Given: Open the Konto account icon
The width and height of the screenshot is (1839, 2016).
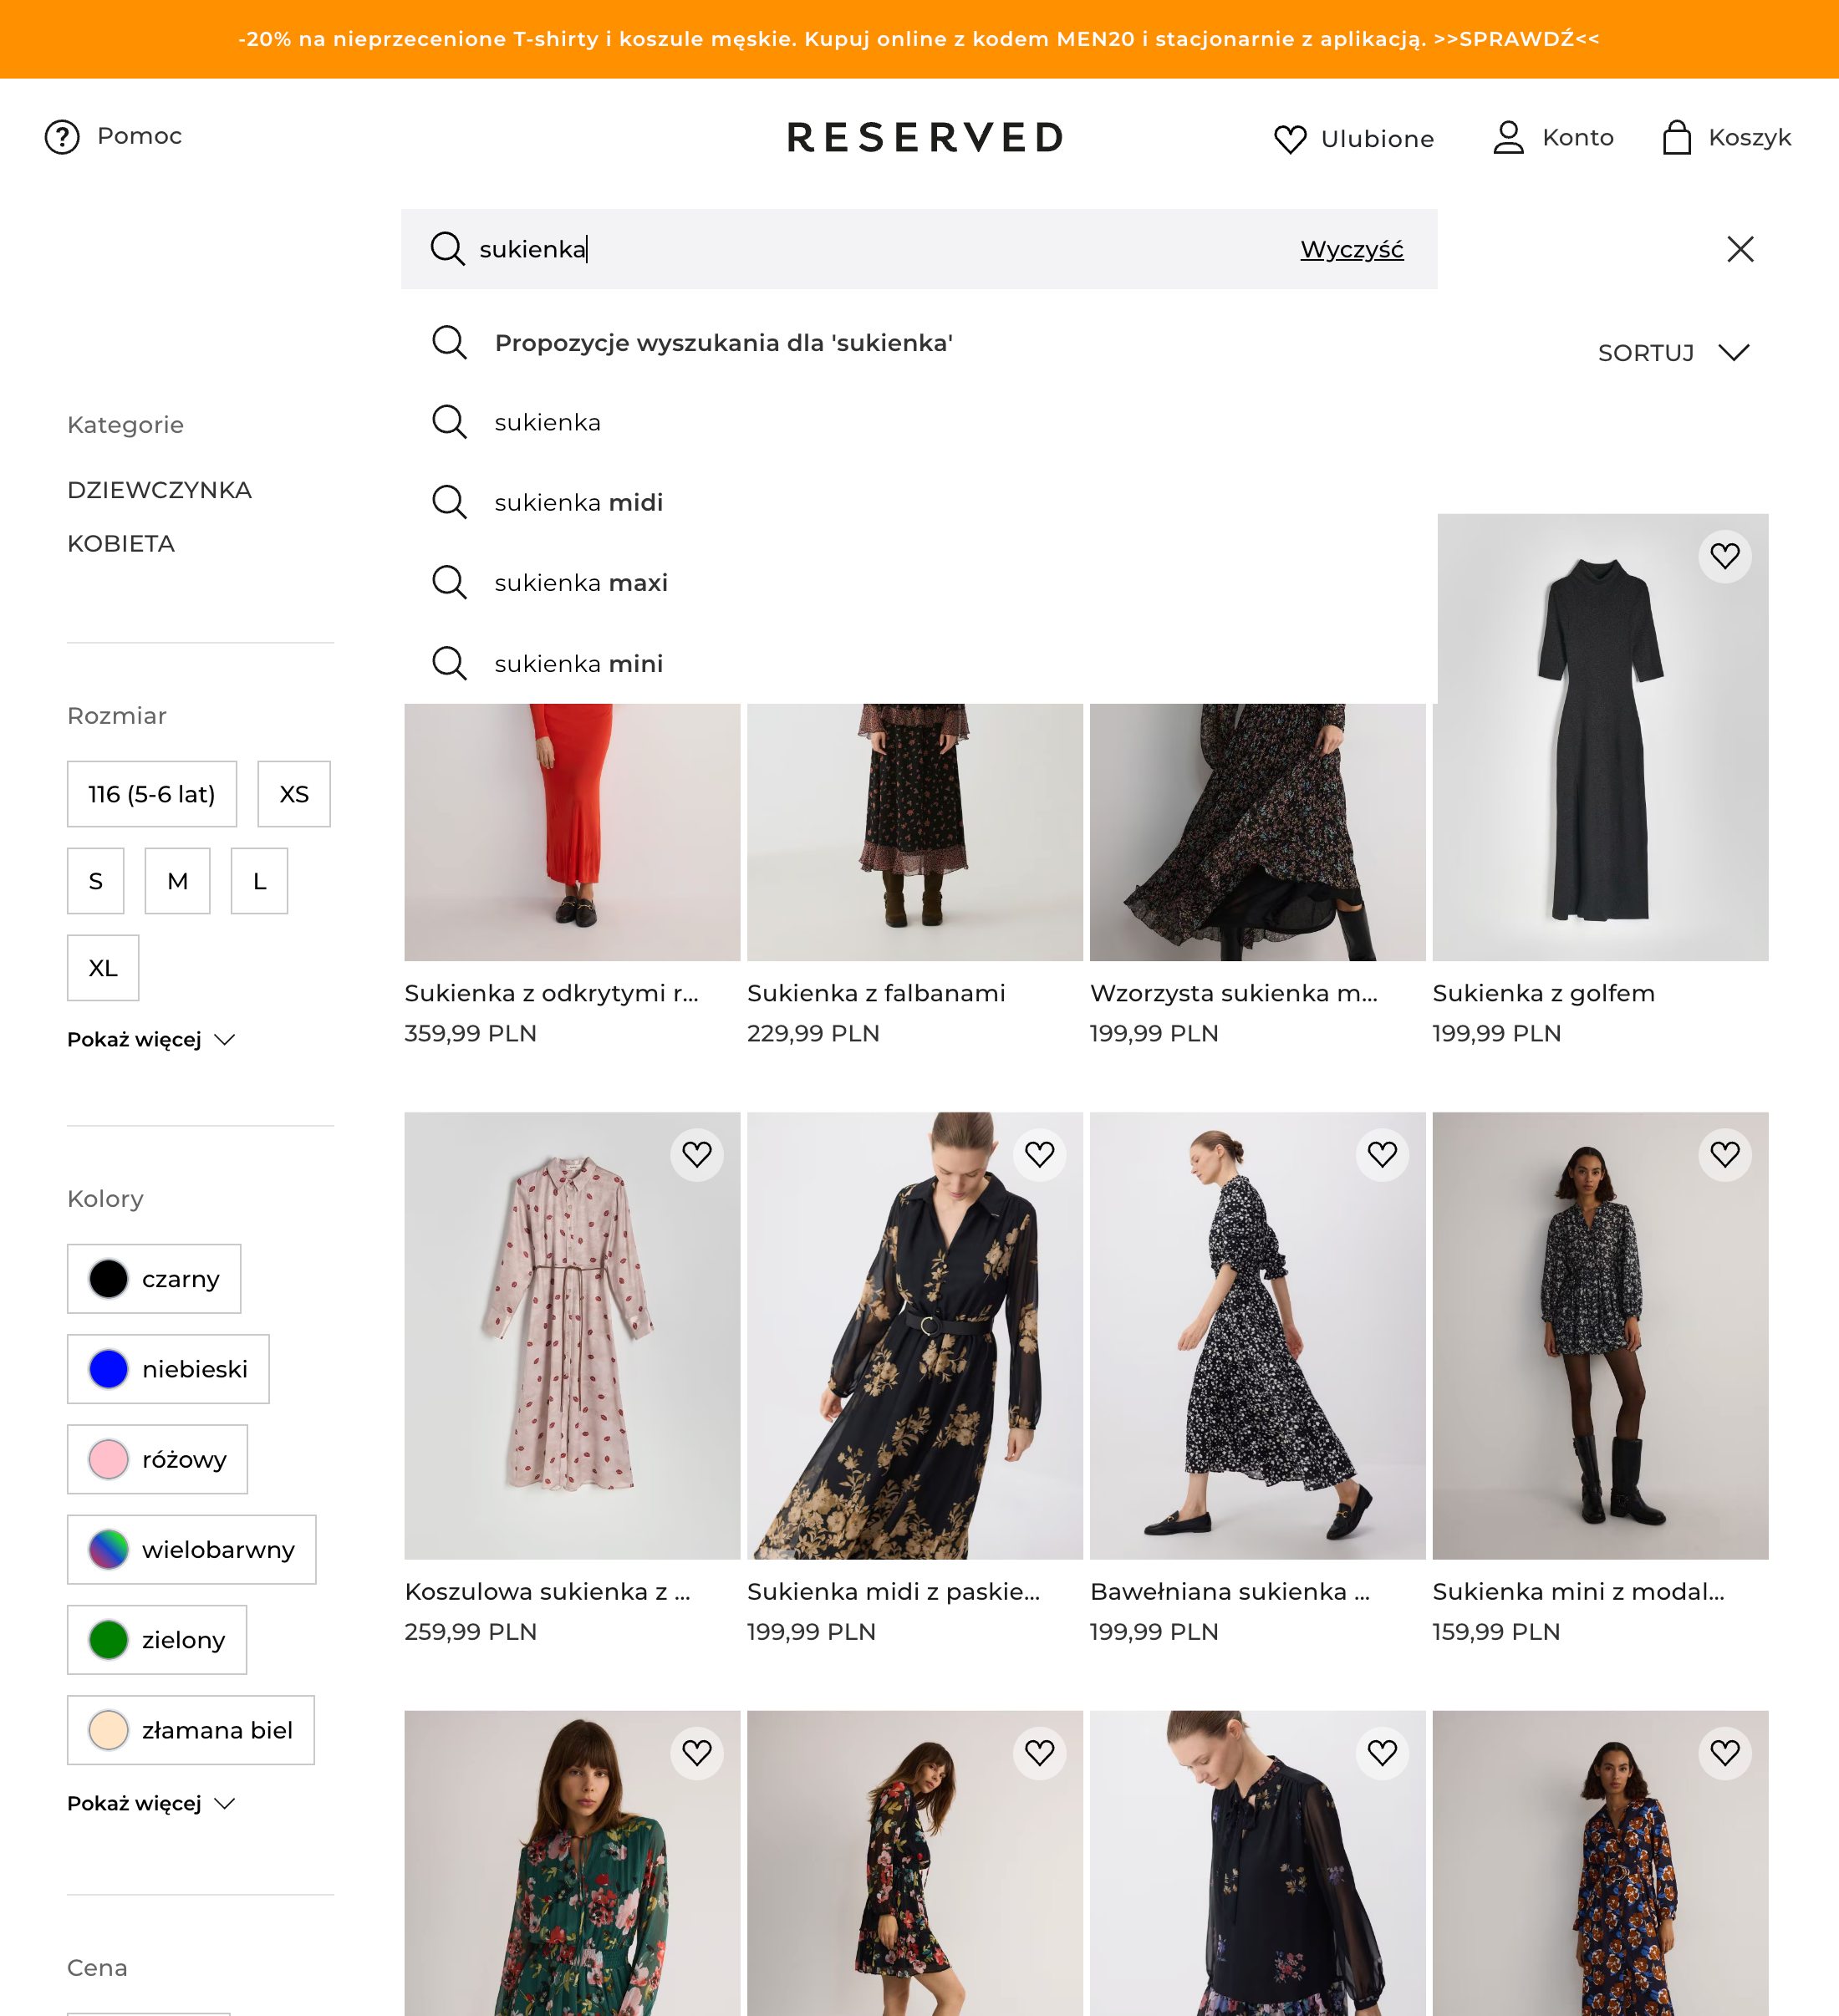Looking at the screenshot, I should click(x=1508, y=137).
